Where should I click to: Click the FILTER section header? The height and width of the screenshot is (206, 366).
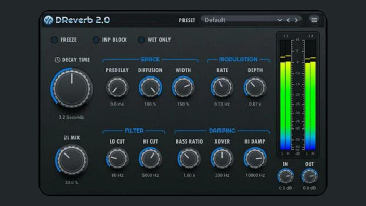pos(134,131)
